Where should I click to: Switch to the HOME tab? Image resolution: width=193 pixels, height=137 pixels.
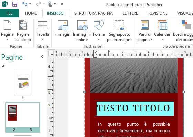pyautogui.click(x=31, y=13)
